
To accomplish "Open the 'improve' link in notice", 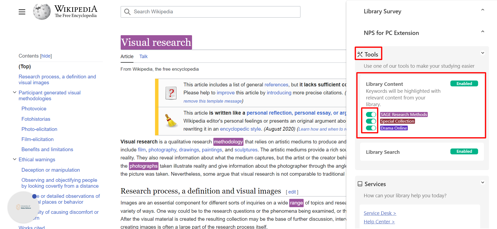I will [x=226, y=93].
